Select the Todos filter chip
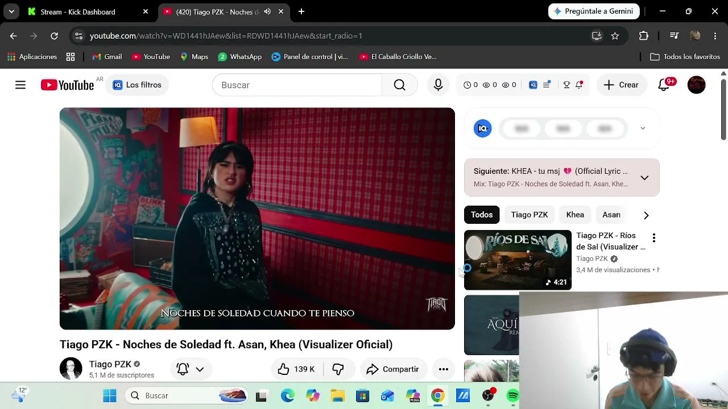 tap(482, 215)
